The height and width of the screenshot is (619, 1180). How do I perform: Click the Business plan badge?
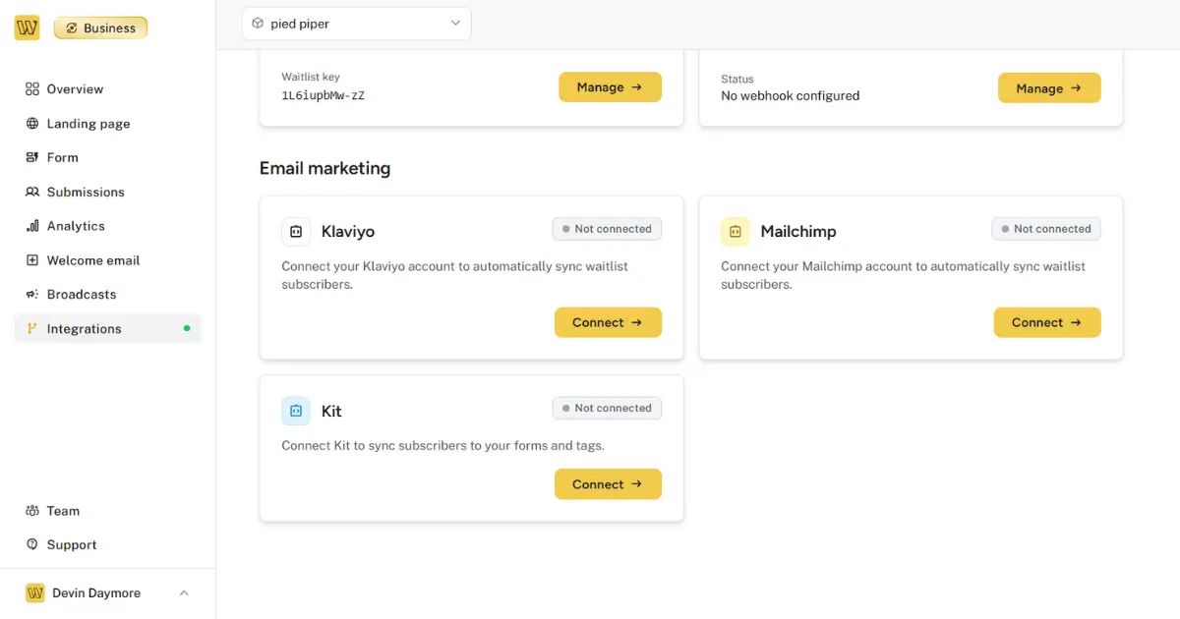pyautogui.click(x=99, y=28)
